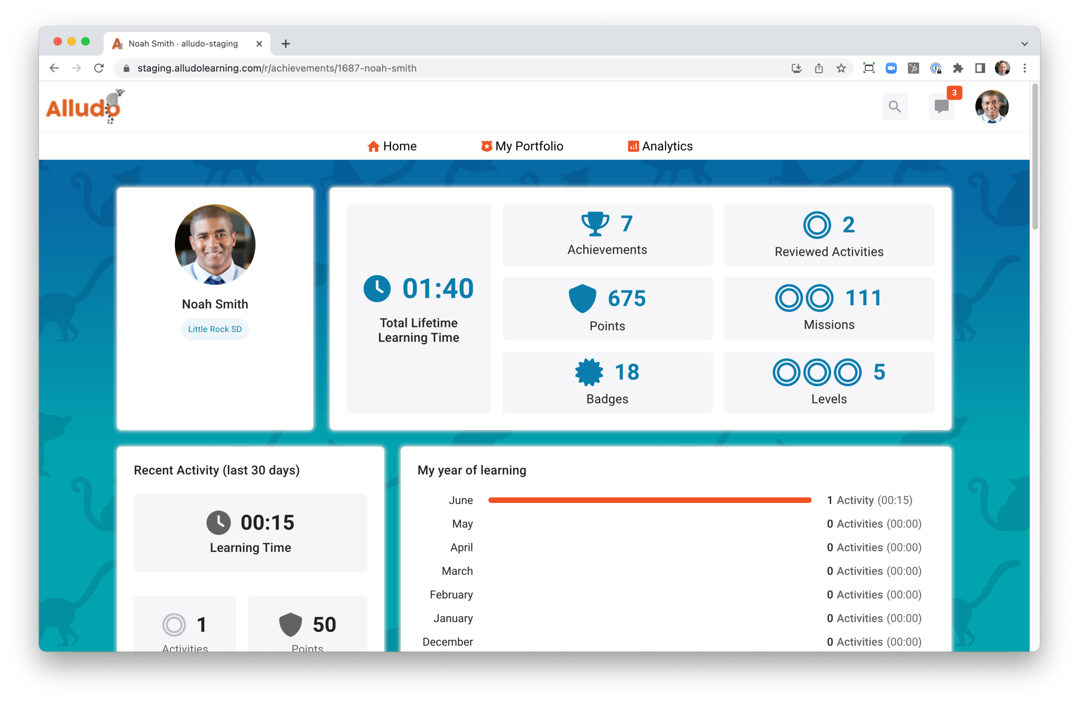Viewport: 1079px width, 703px height.
Task: Toggle the browser side panel icon
Action: tap(980, 68)
